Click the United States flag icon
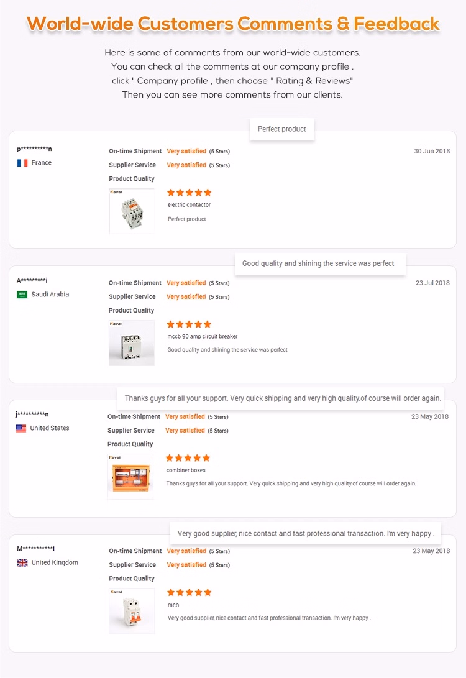 click(x=21, y=428)
